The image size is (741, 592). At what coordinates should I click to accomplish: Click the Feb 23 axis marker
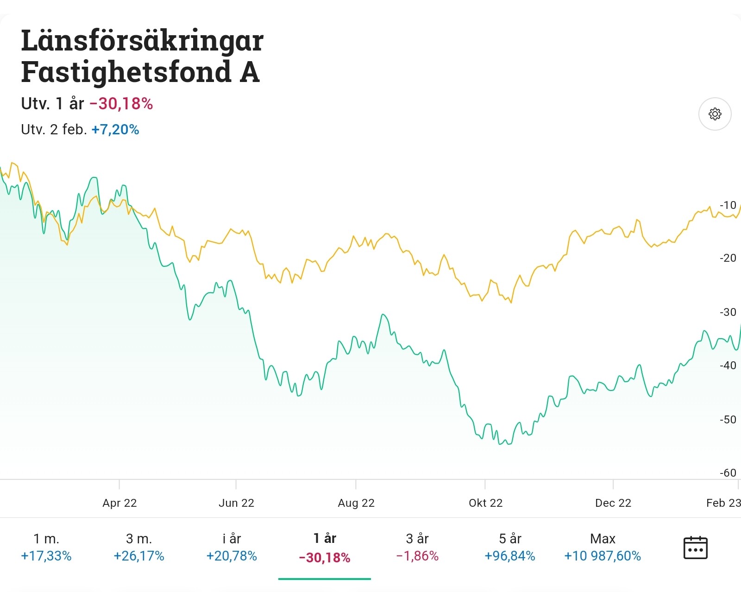[723, 503]
